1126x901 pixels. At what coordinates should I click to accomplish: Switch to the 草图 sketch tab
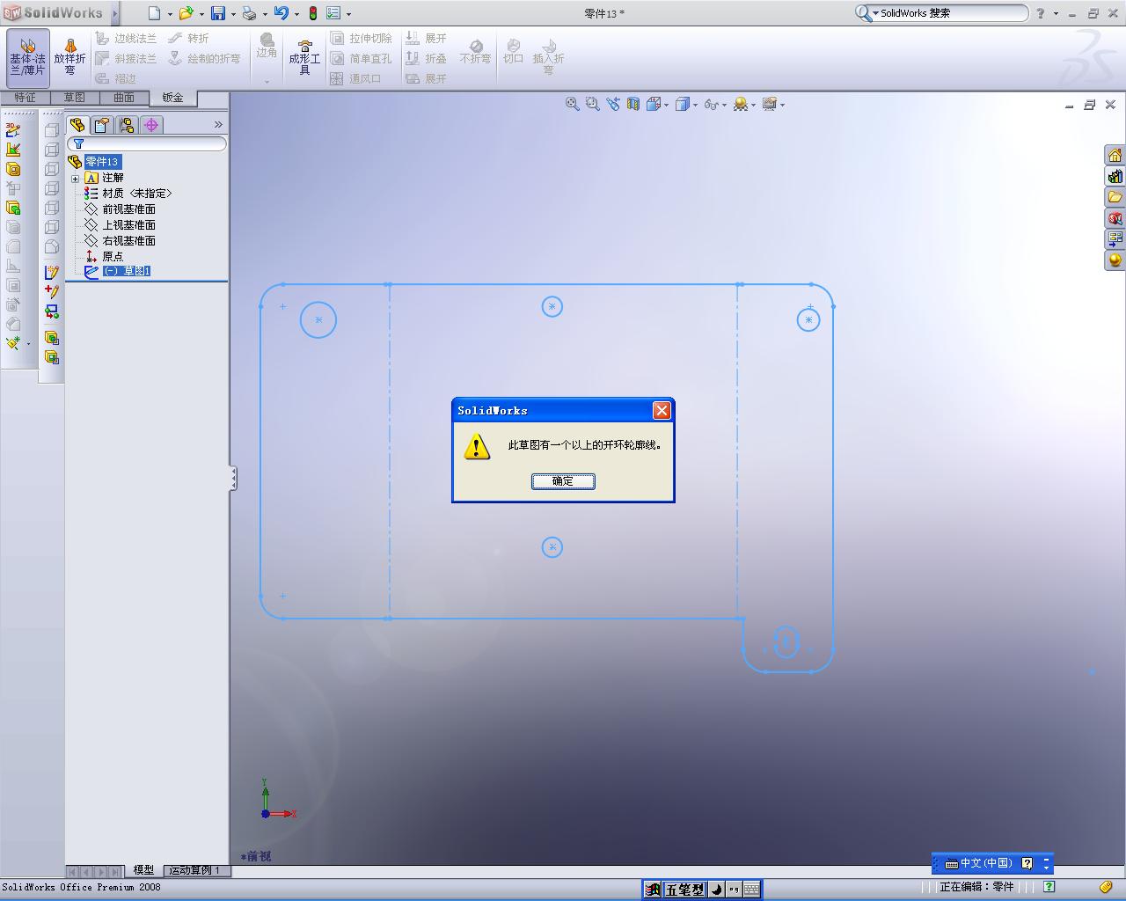[74, 98]
